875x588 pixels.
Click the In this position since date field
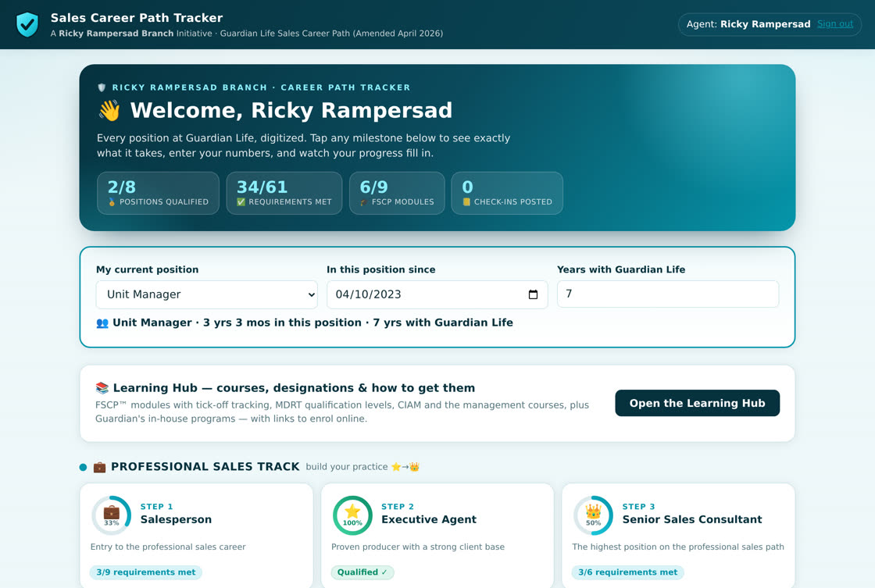click(x=437, y=294)
